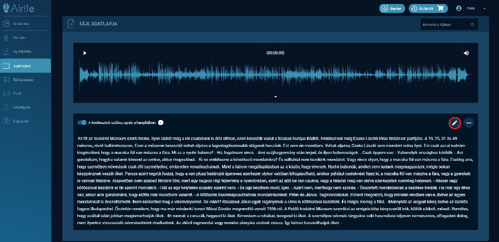This screenshot has height=242, width=499.
Task: Click the shopping cart icon
Action: coord(440,8)
